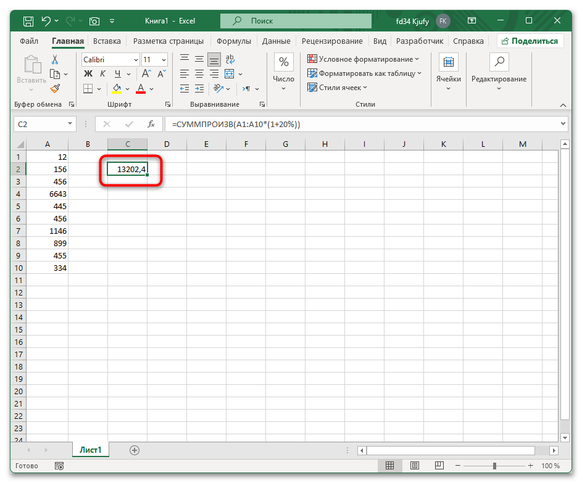Click the Поиск search box
Viewport: 582px width, 483px height.
coord(296,21)
